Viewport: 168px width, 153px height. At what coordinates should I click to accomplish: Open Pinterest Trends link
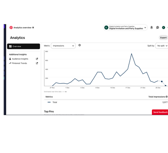19,63
